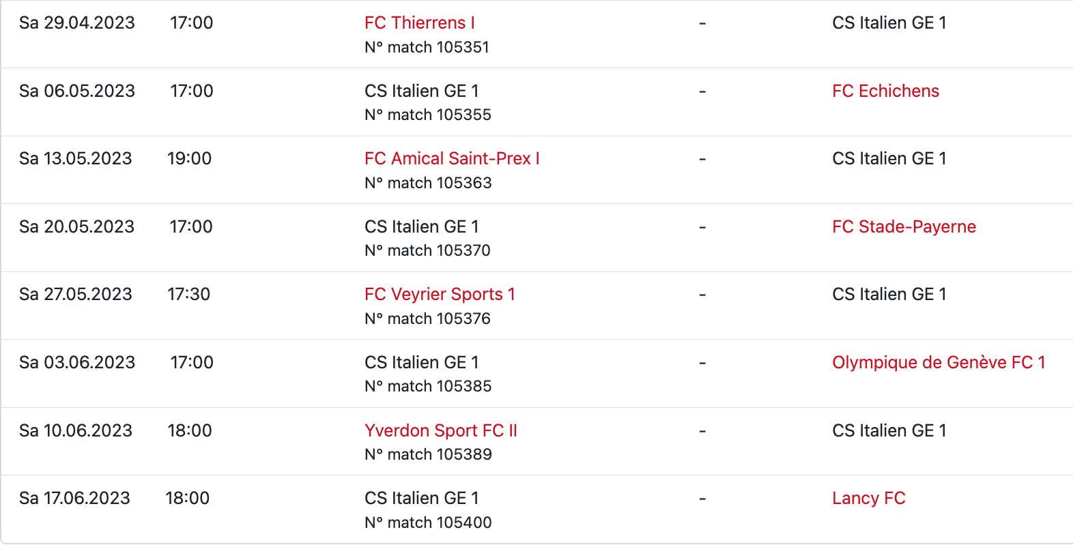This screenshot has height=547, width=1073.
Task: Click the Sa 29.04.2023 match date
Action: (x=77, y=23)
